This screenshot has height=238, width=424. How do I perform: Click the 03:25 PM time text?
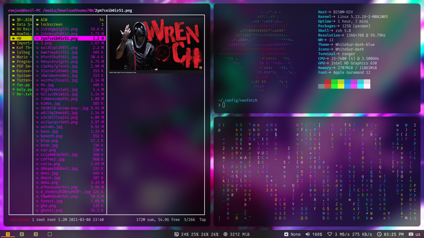(x=394, y=234)
